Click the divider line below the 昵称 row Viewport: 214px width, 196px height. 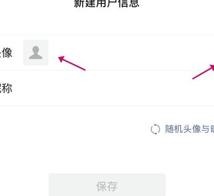pos(107,106)
